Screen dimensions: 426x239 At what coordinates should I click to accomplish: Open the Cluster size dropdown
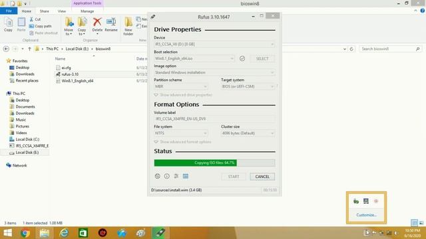pos(248,133)
